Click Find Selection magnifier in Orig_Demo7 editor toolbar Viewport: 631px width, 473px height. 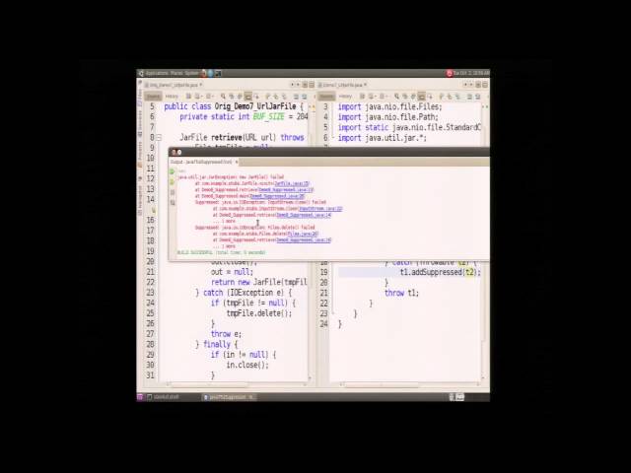tap(224, 97)
